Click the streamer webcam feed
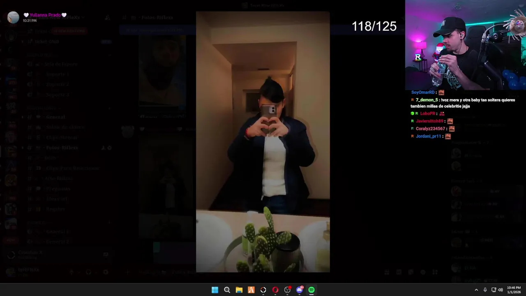Image resolution: width=526 pixels, height=296 pixels. 466,45
